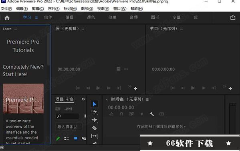Click Drag Audio Only icon in Source monitor
The width and height of the screenshot is (240, 151).
126,69
